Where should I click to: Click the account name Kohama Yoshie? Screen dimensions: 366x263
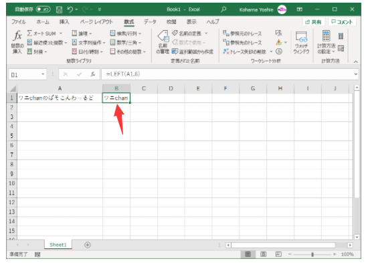click(256, 9)
